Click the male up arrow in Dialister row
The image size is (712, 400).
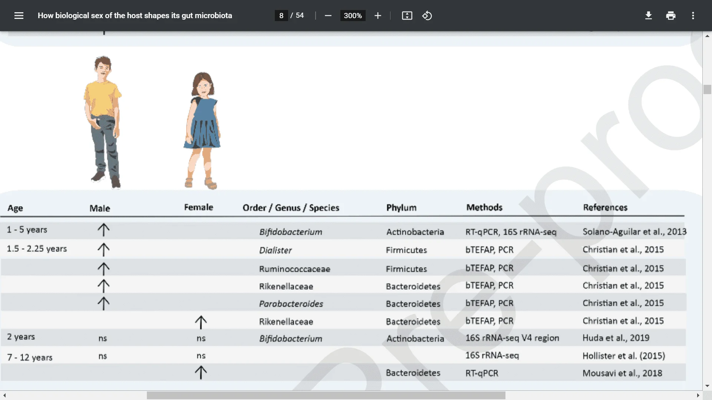[103, 250]
